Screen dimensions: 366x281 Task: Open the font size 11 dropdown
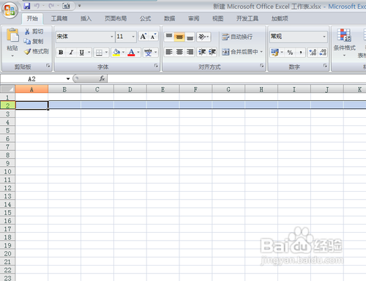pos(133,37)
